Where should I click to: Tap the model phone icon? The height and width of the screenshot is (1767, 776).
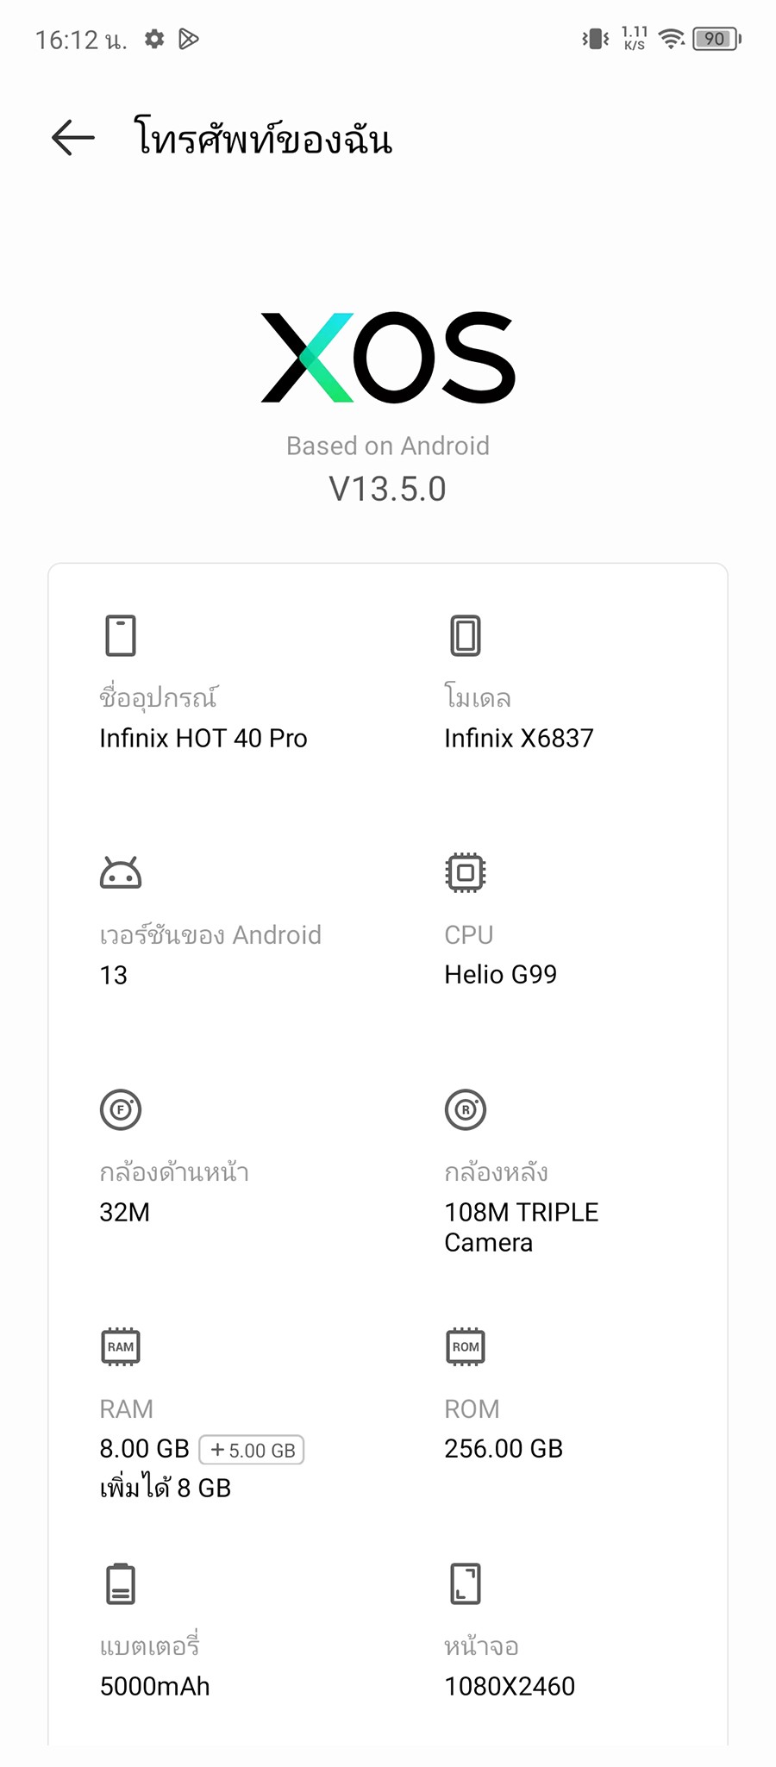click(466, 635)
